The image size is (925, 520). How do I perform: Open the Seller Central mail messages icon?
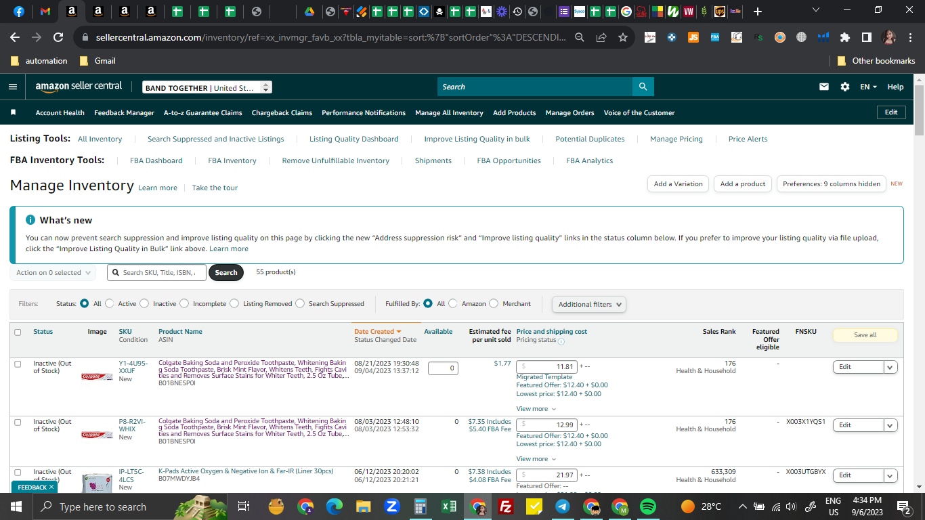coord(824,87)
